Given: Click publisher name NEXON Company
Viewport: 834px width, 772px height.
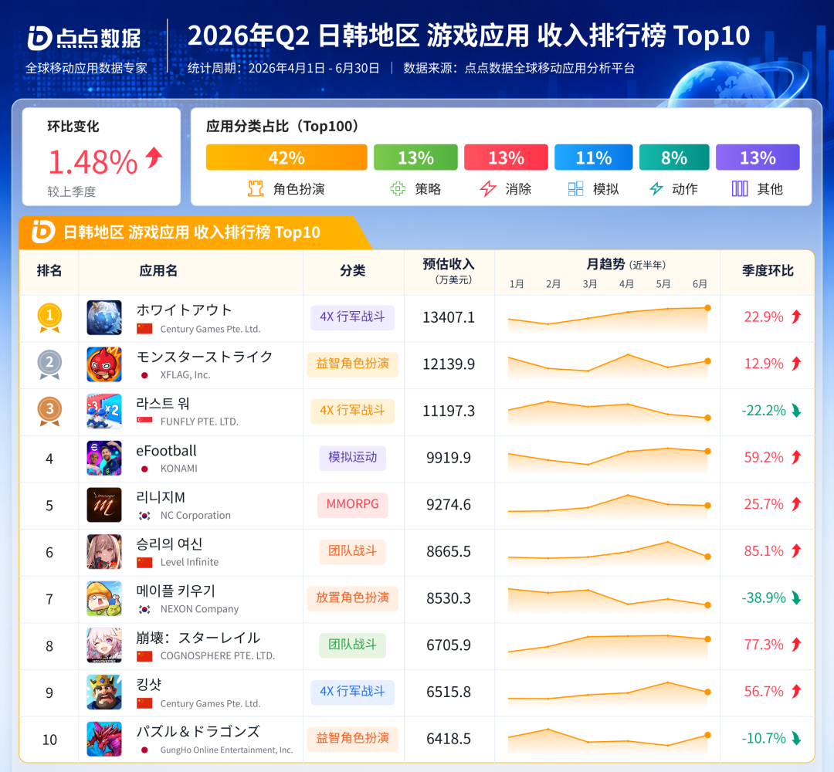Looking at the screenshot, I should (199, 609).
